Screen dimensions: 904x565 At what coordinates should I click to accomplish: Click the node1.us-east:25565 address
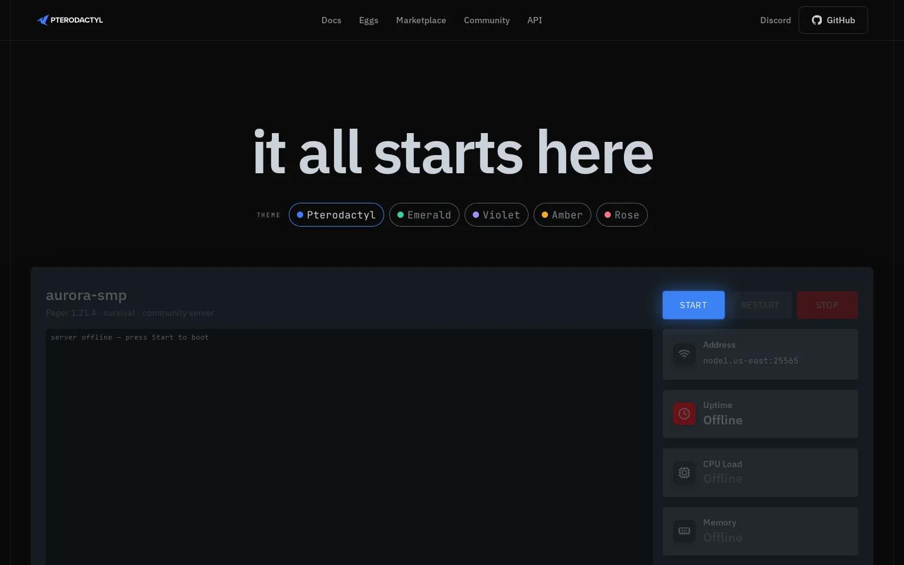(x=751, y=361)
